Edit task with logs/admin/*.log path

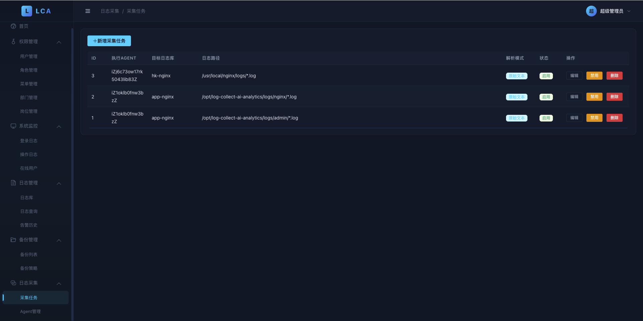pos(574,118)
